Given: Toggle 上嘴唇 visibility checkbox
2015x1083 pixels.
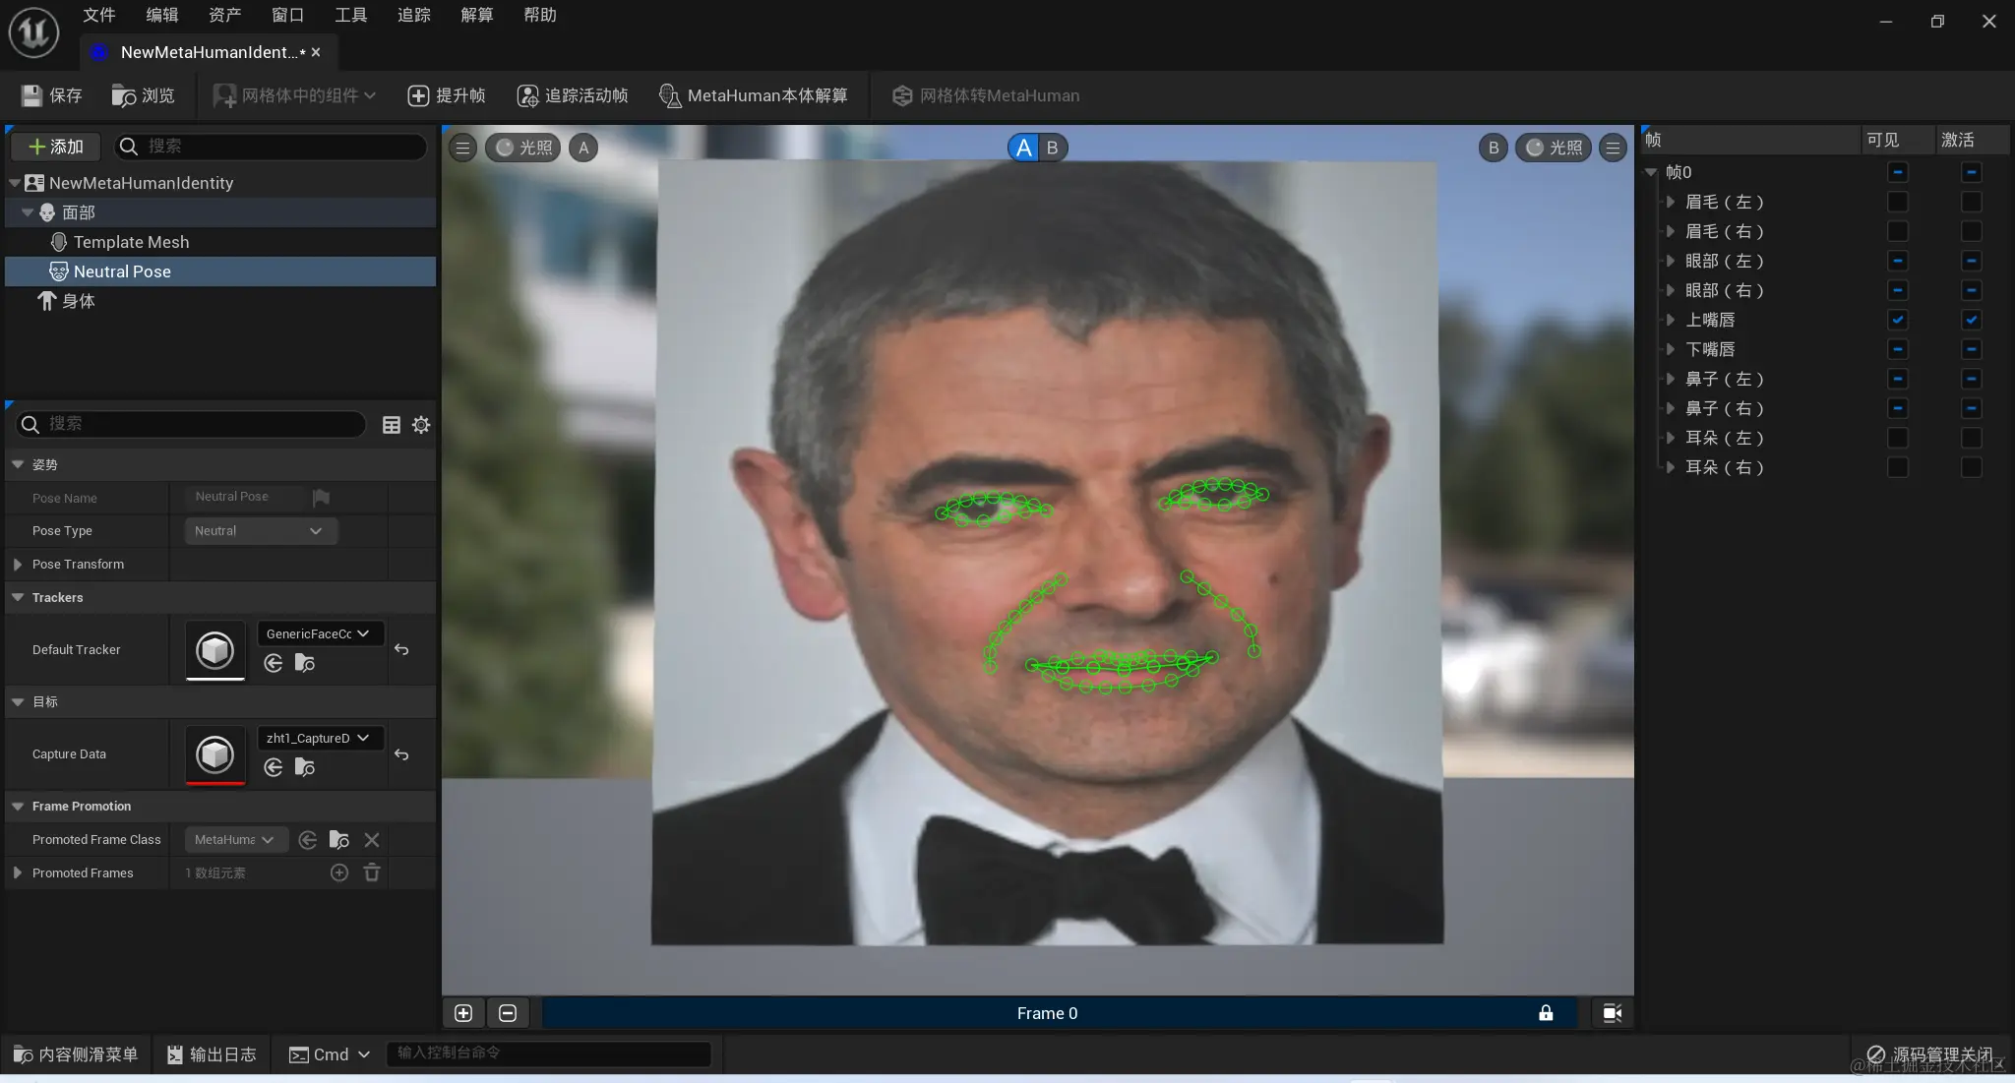Looking at the screenshot, I should click(1898, 319).
